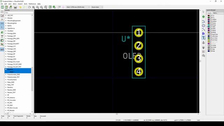
Task: Choose the Measure distance tool
Action: pyautogui.click(x=203, y=56)
